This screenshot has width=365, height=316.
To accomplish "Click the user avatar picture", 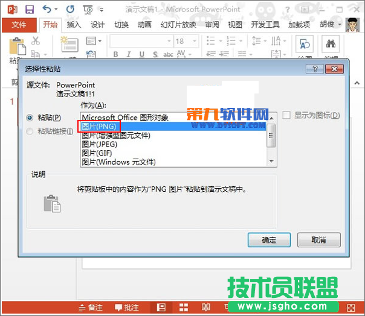I will click(x=352, y=25).
